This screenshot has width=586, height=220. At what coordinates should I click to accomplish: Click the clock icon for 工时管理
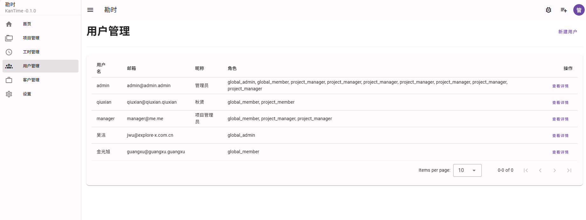(x=9, y=52)
